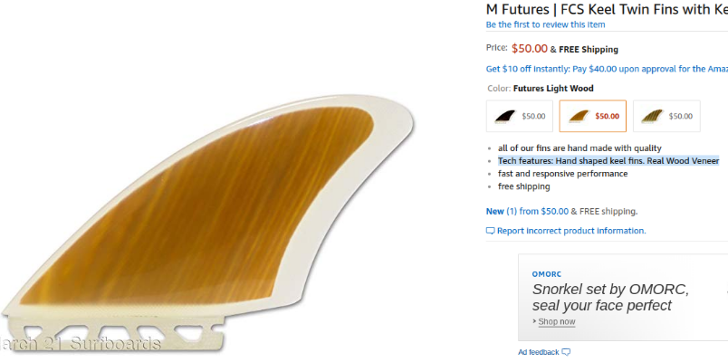Click the Ad feedback speech bubble icon
This screenshot has width=728, height=362.
pyautogui.click(x=566, y=352)
